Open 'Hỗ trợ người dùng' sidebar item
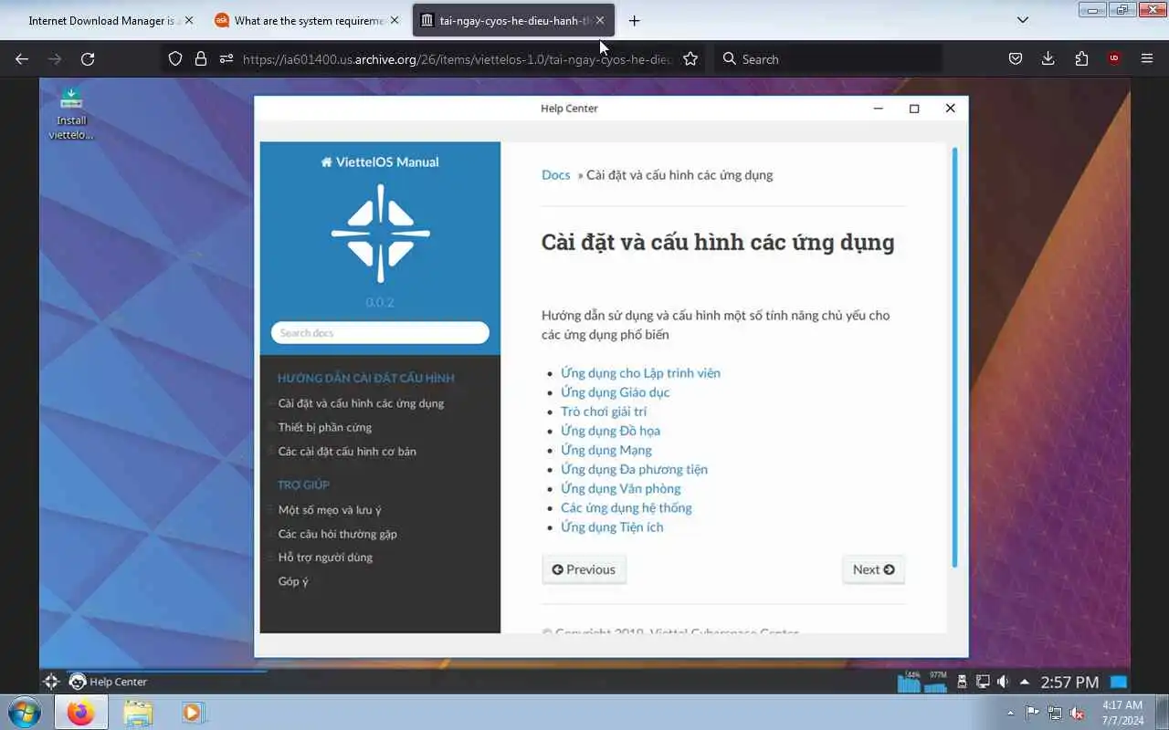Image resolution: width=1169 pixels, height=730 pixels. pos(325,557)
